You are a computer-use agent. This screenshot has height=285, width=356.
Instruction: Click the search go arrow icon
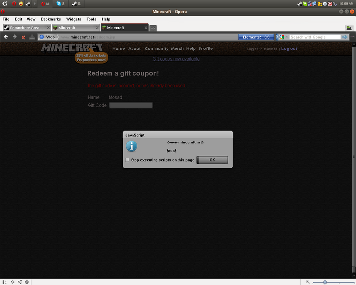345,37
